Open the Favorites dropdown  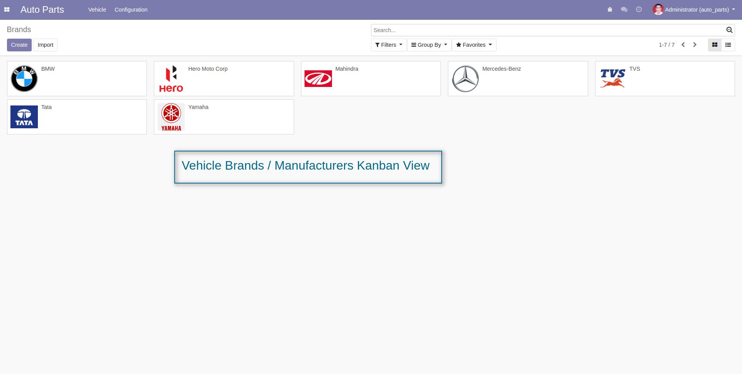click(474, 45)
